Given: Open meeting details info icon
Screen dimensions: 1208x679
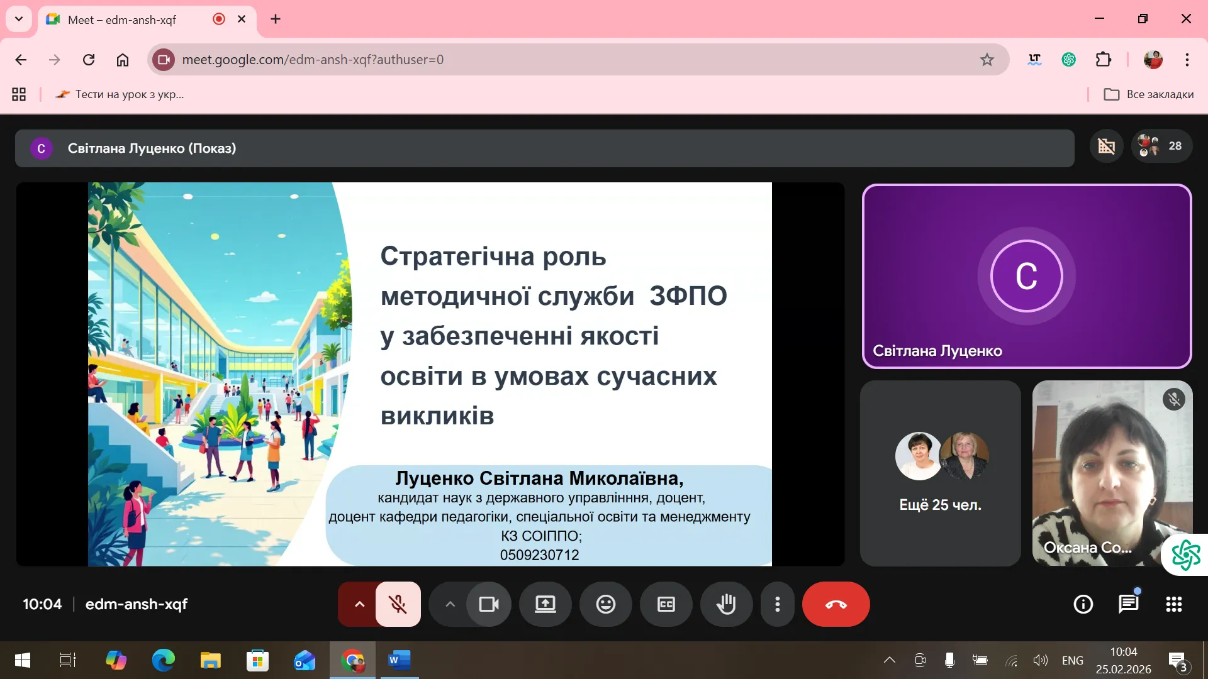Looking at the screenshot, I should (x=1083, y=604).
